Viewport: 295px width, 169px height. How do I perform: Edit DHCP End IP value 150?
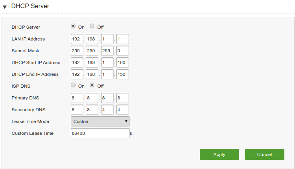point(122,74)
